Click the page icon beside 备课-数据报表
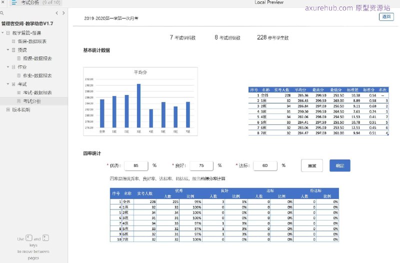The width and height of the screenshot is (400, 263). coord(13,41)
